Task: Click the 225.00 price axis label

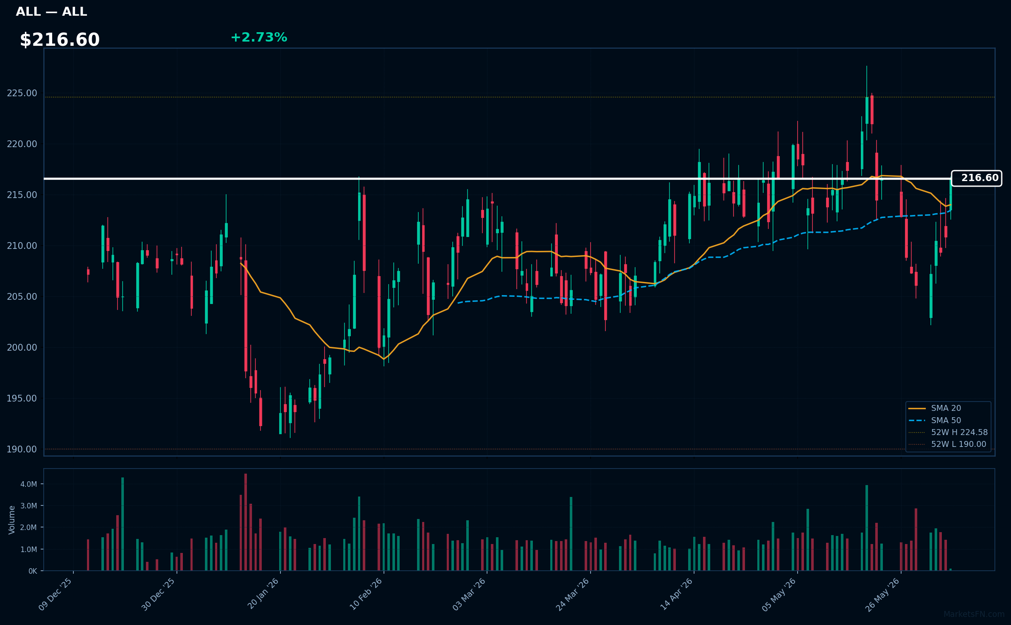Action: 22,93
